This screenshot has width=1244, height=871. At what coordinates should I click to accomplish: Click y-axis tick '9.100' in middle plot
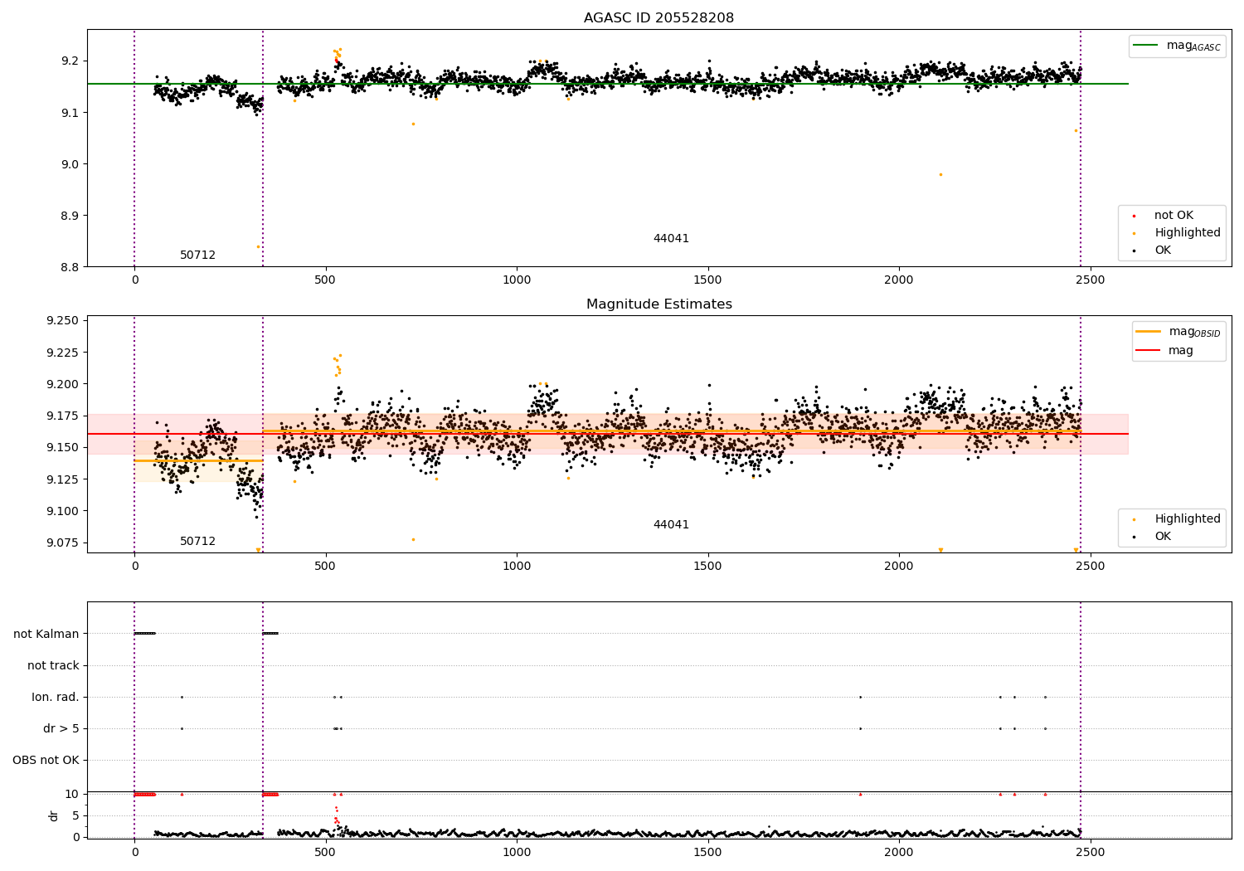coord(64,511)
